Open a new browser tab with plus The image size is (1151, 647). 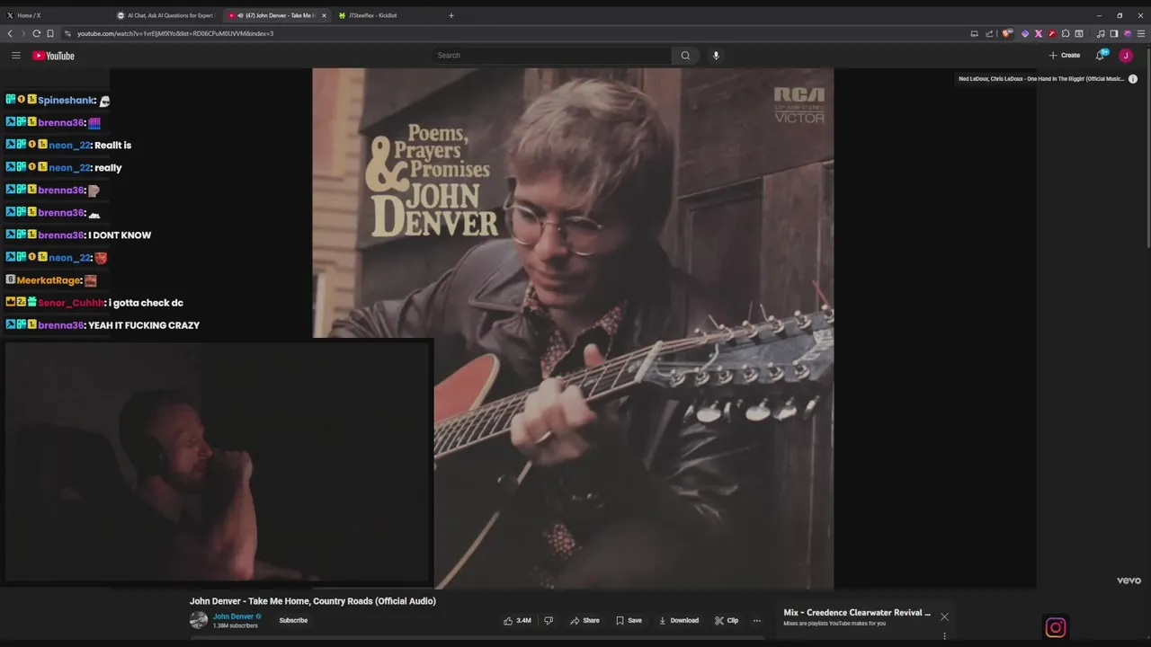point(451,15)
